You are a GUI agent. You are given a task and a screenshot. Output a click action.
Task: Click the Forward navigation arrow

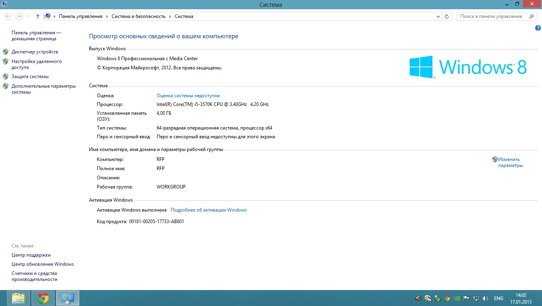pyautogui.click(x=19, y=16)
